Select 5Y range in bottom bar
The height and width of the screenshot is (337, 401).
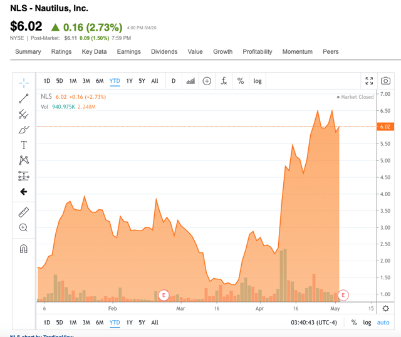point(142,323)
